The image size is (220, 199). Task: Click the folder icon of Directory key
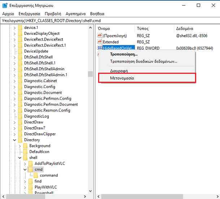pos(20,140)
